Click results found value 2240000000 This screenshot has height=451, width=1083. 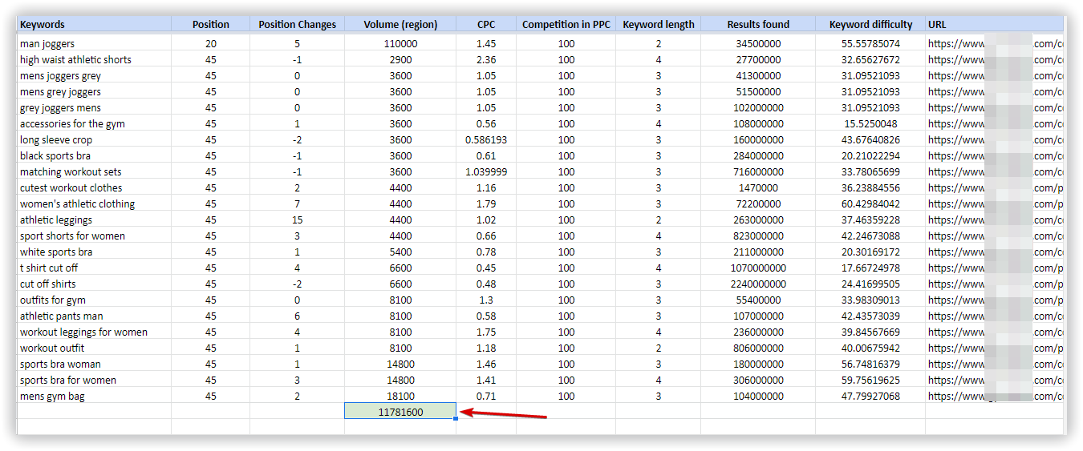click(758, 284)
